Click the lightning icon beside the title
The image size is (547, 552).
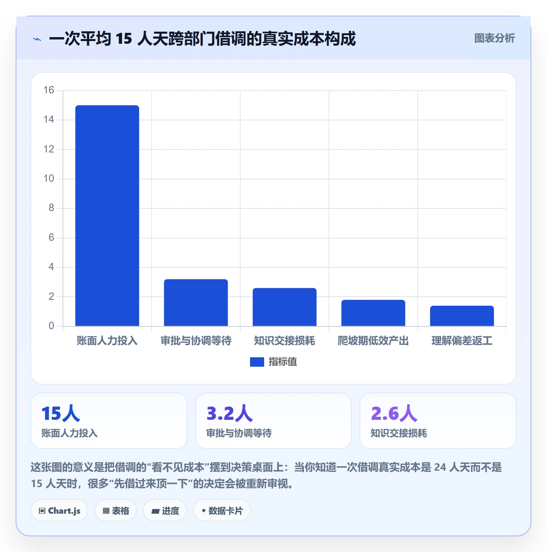[x=37, y=39]
